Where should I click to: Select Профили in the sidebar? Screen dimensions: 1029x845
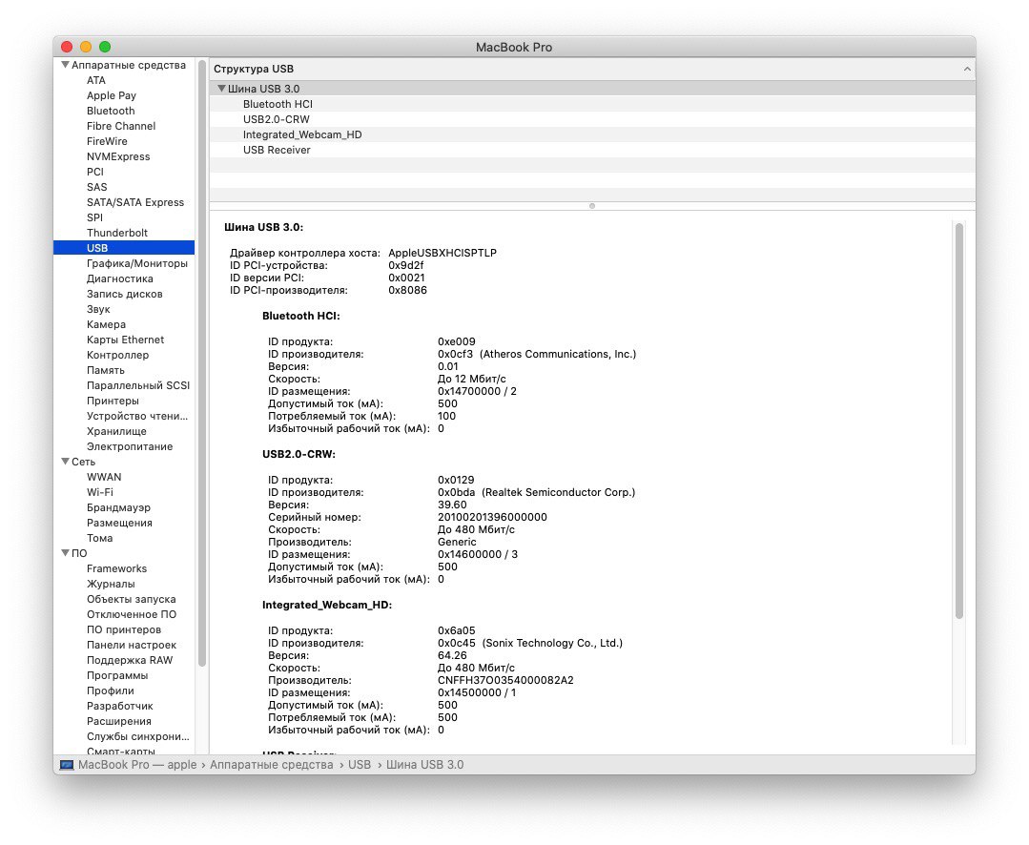pyautogui.click(x=111, y=690)
